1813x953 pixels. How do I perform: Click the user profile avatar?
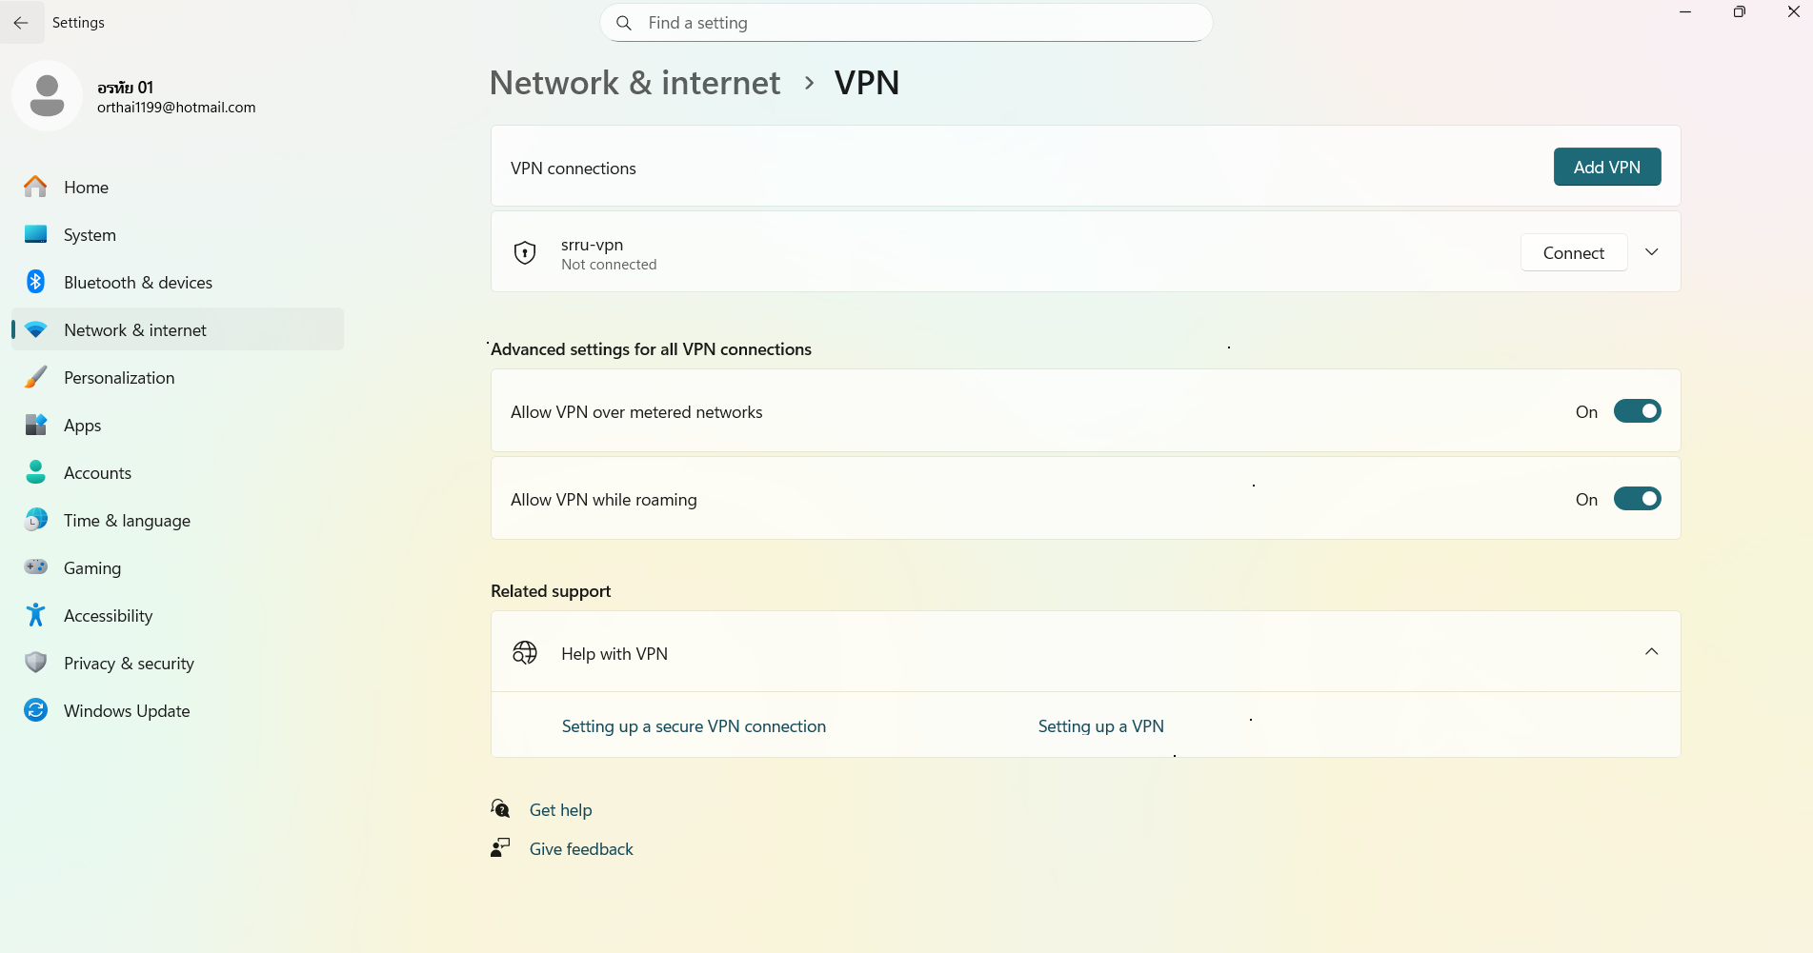click(47, 96)
